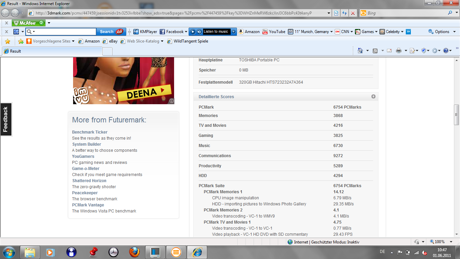Open the PCMark Vantage link

pos(88,205)
